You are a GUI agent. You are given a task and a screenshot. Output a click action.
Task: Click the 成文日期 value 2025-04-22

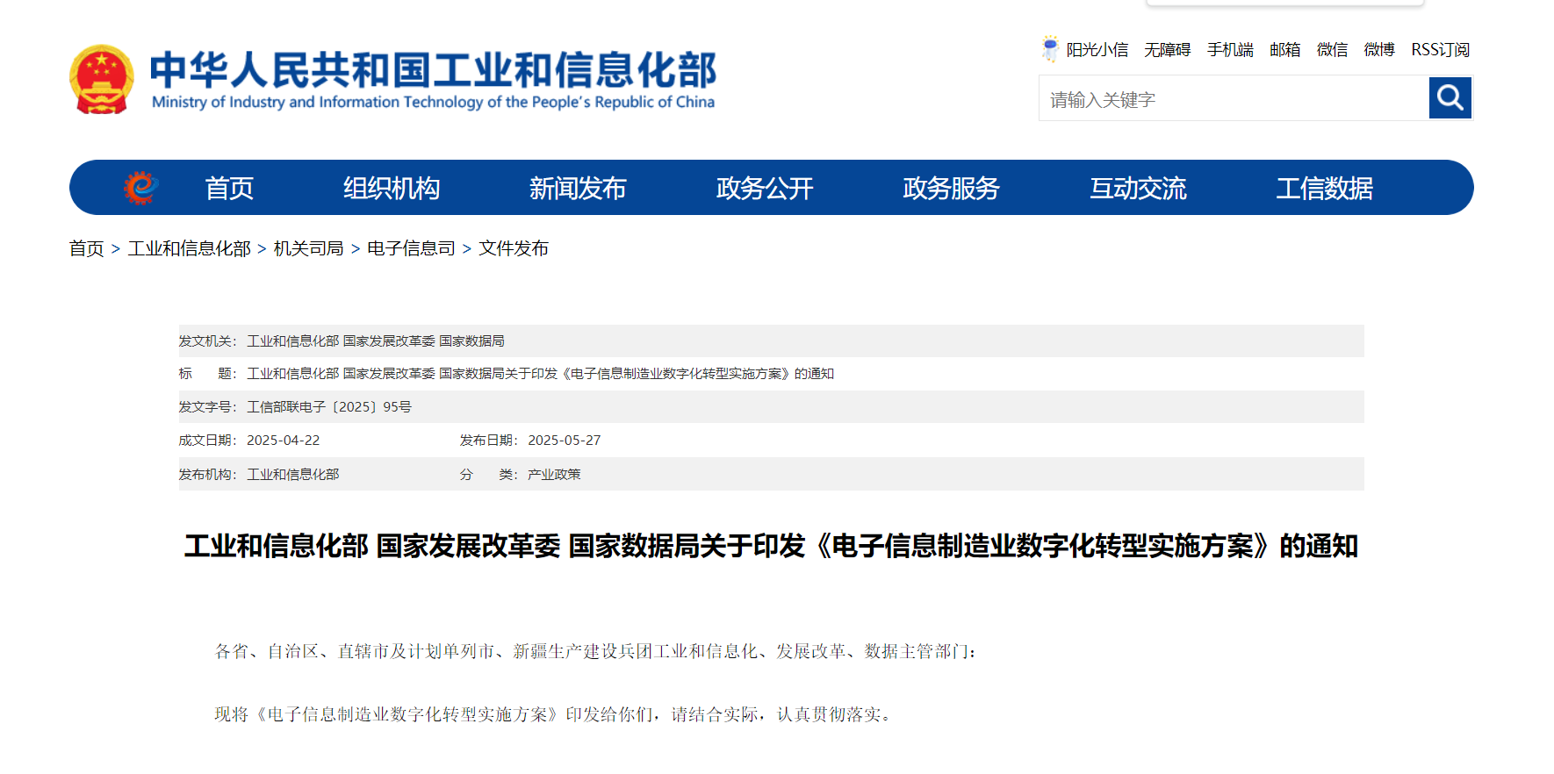coord(284,441)
